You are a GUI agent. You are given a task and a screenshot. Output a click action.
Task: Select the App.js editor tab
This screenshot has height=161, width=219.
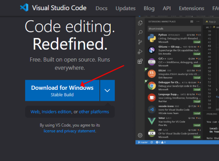coord(211,22)
